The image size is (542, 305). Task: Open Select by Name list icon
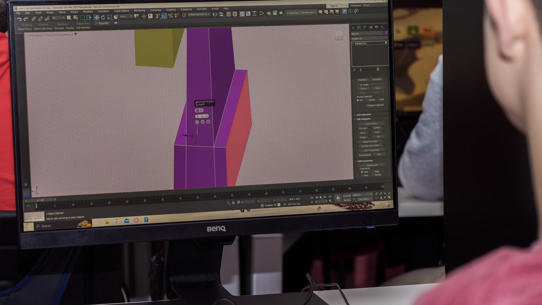tap(75, 18)
